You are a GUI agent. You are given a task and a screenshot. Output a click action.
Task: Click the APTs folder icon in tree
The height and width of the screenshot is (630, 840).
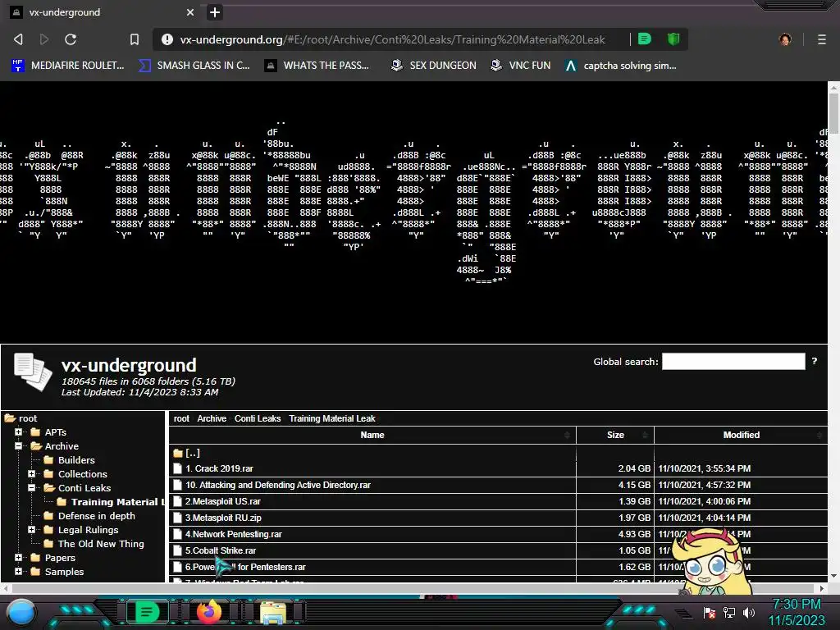pos(36,431)
